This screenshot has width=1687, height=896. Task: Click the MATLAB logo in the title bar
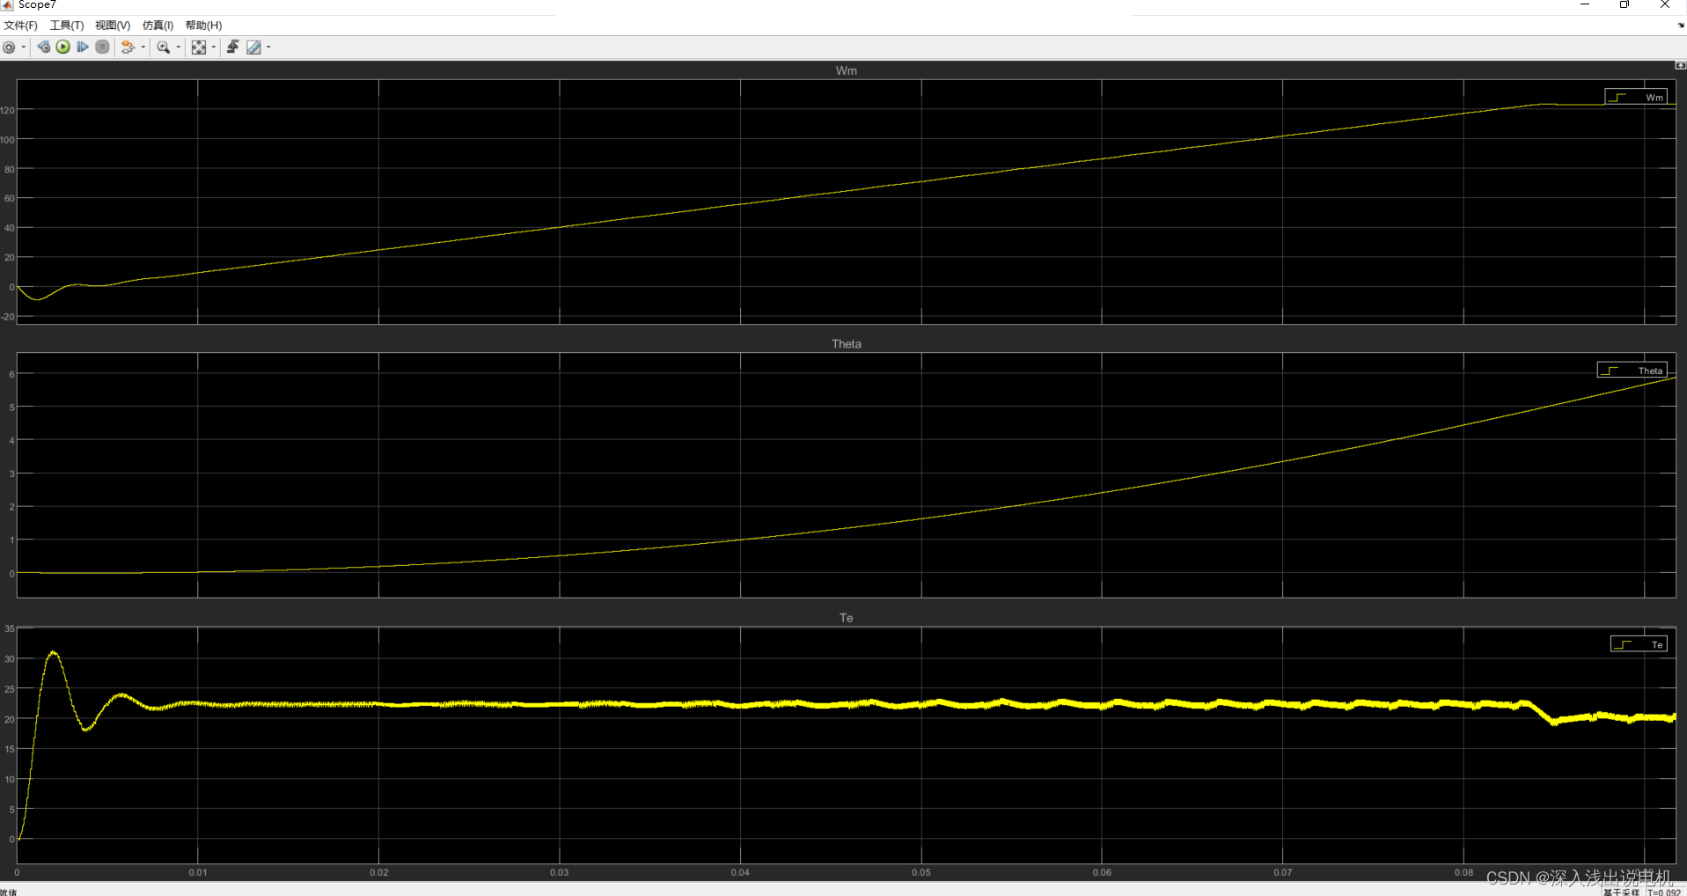pyautogui.click(x=7, y=5)
